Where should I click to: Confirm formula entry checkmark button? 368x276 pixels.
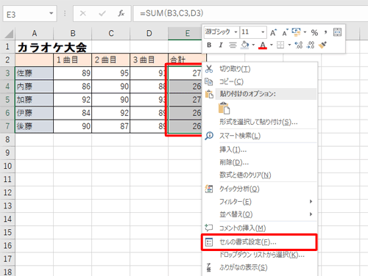(102, 13)
